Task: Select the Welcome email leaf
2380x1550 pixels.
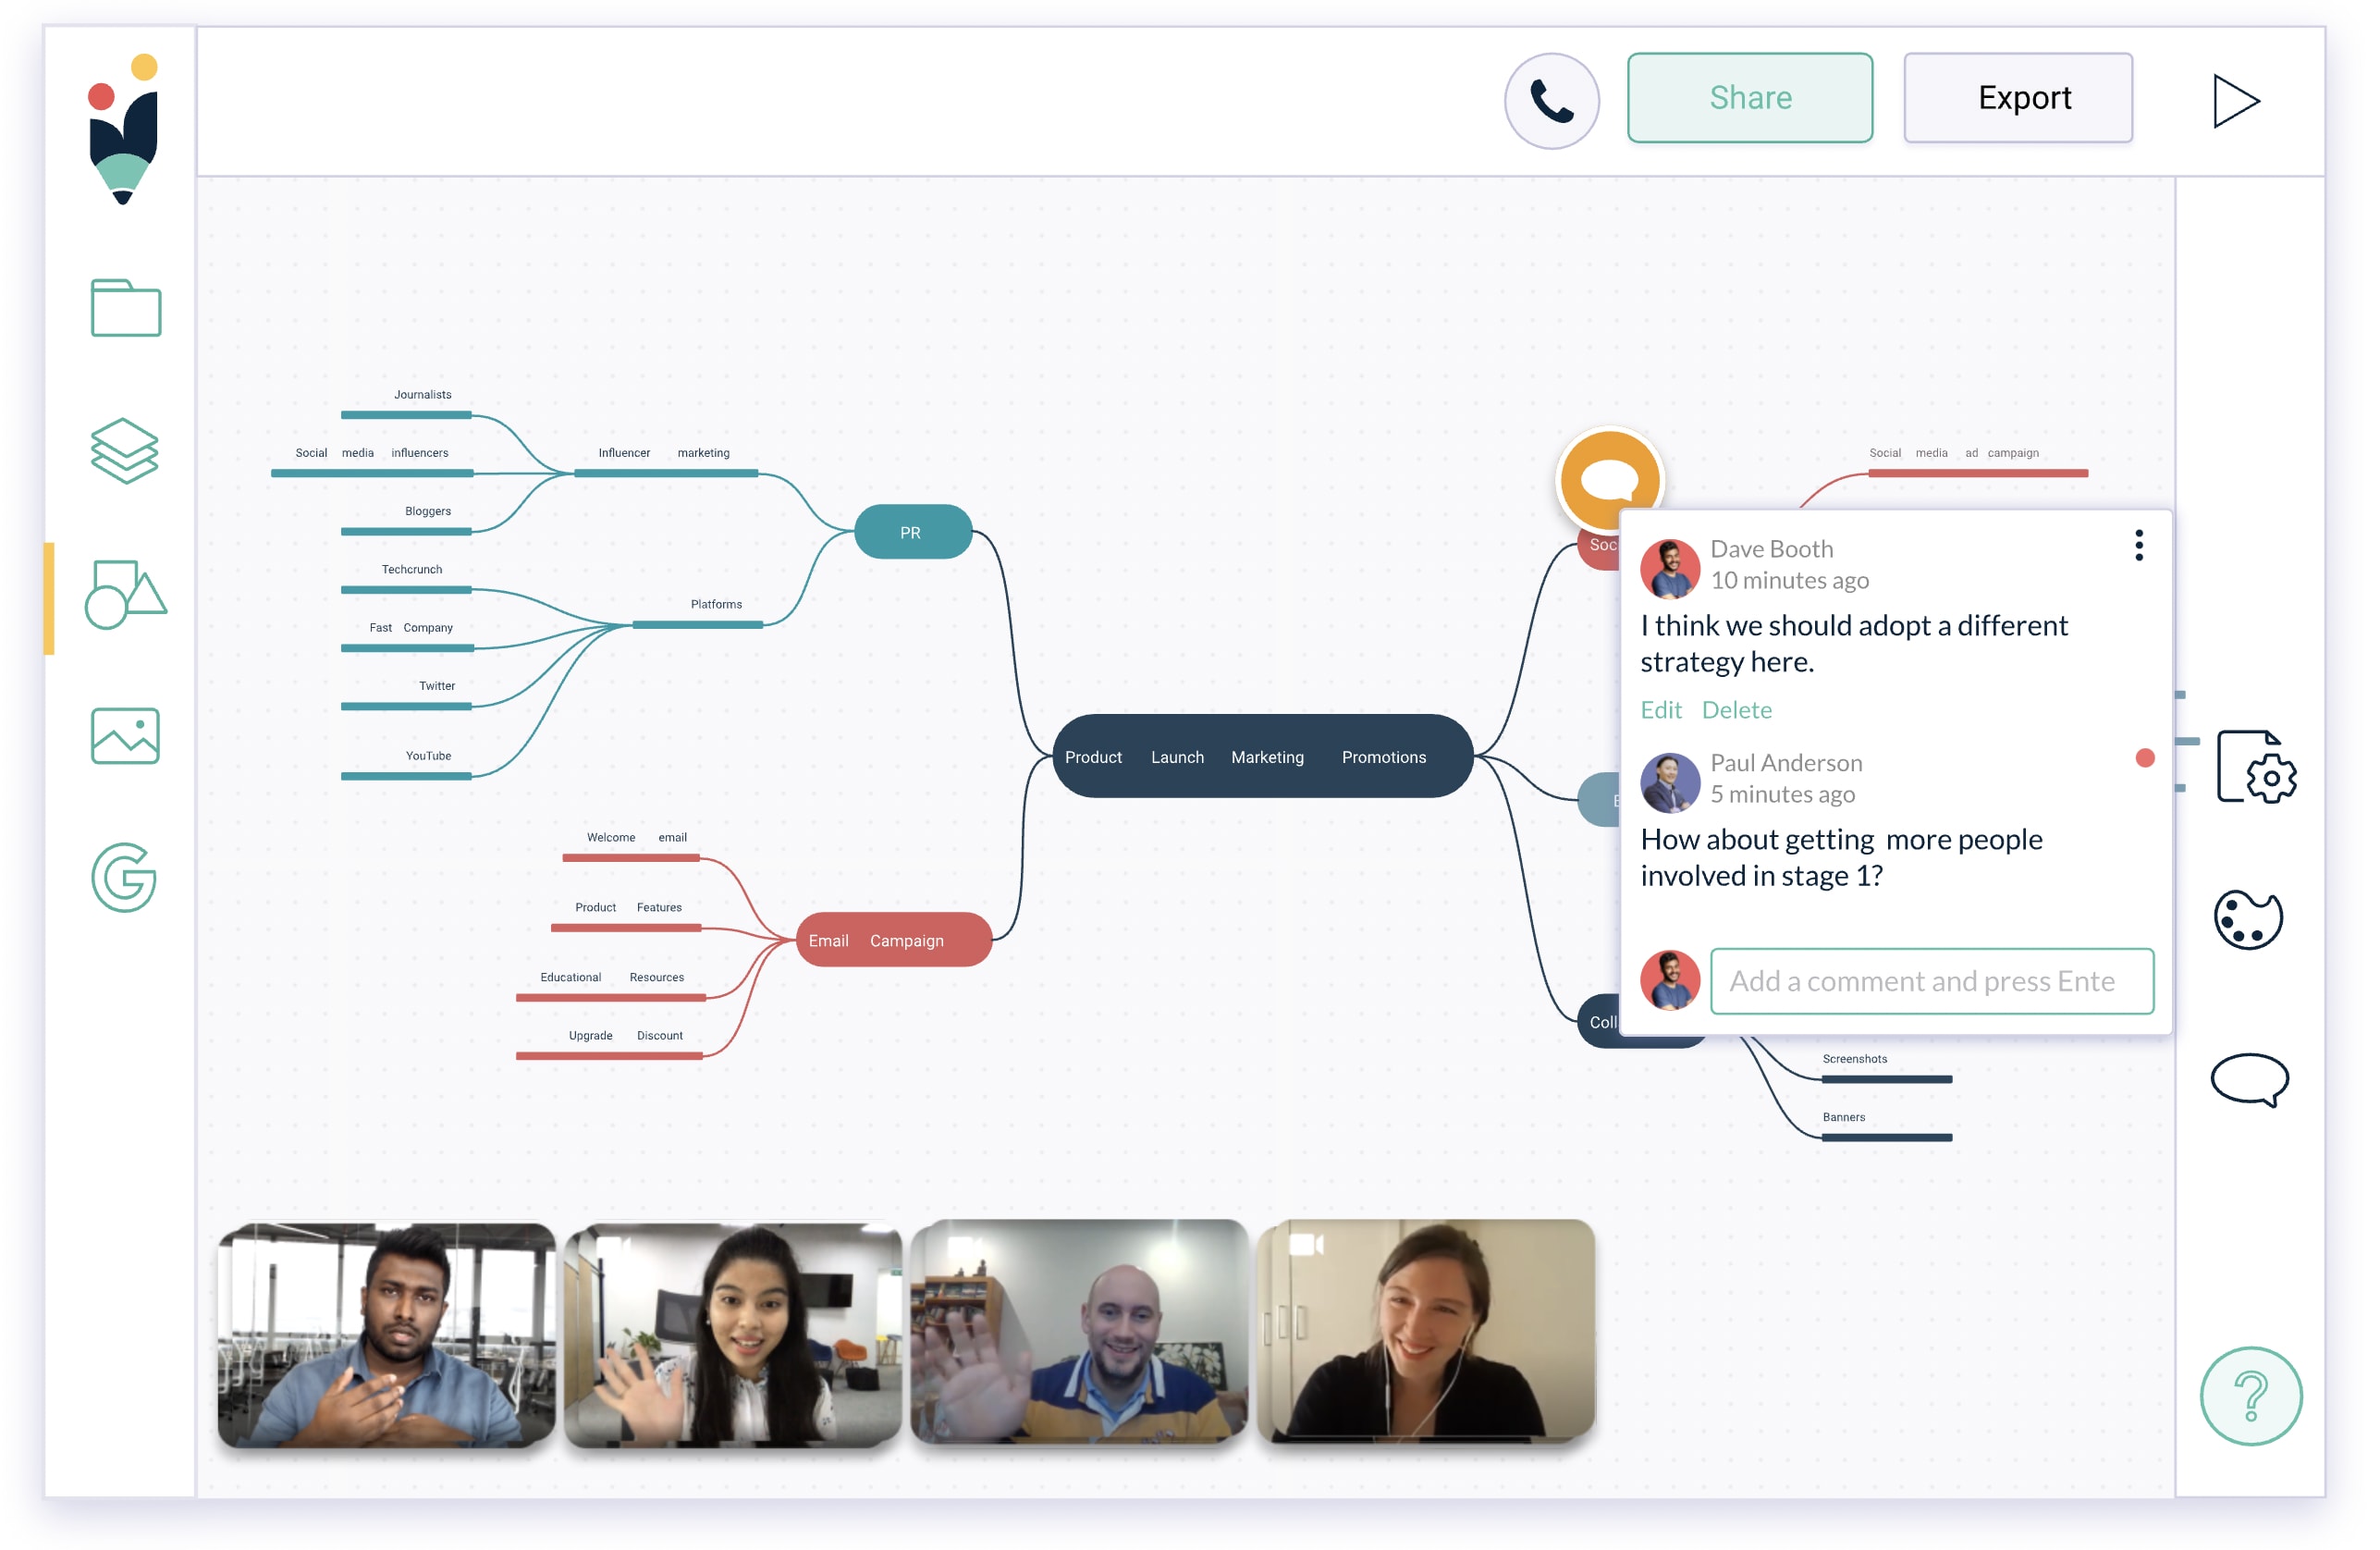Action: click(x=631, y=847)
